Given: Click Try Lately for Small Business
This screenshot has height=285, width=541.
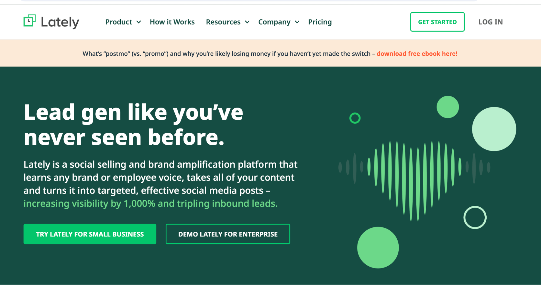Looking at the screenshot, I should [x=90, y=234].
